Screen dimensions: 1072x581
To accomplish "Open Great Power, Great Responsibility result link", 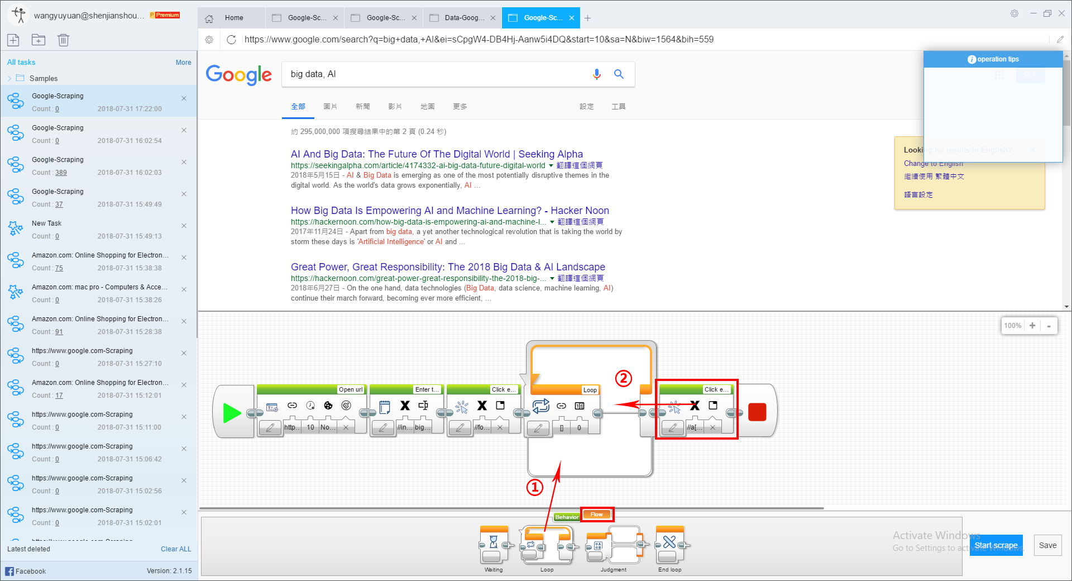I will (448, 267).
